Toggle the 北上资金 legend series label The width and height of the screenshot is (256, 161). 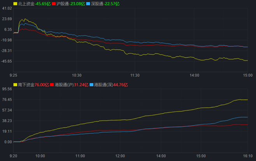point(26,3)
